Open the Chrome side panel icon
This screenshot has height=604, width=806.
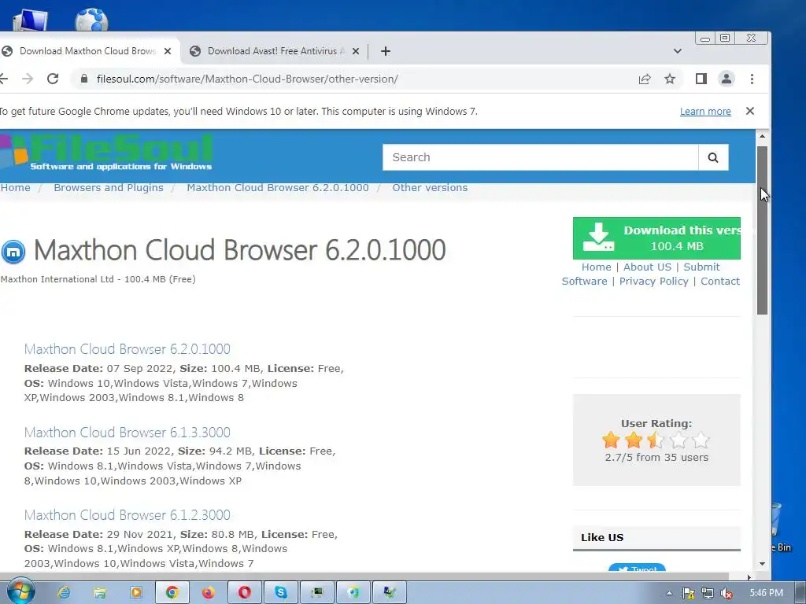701,79
